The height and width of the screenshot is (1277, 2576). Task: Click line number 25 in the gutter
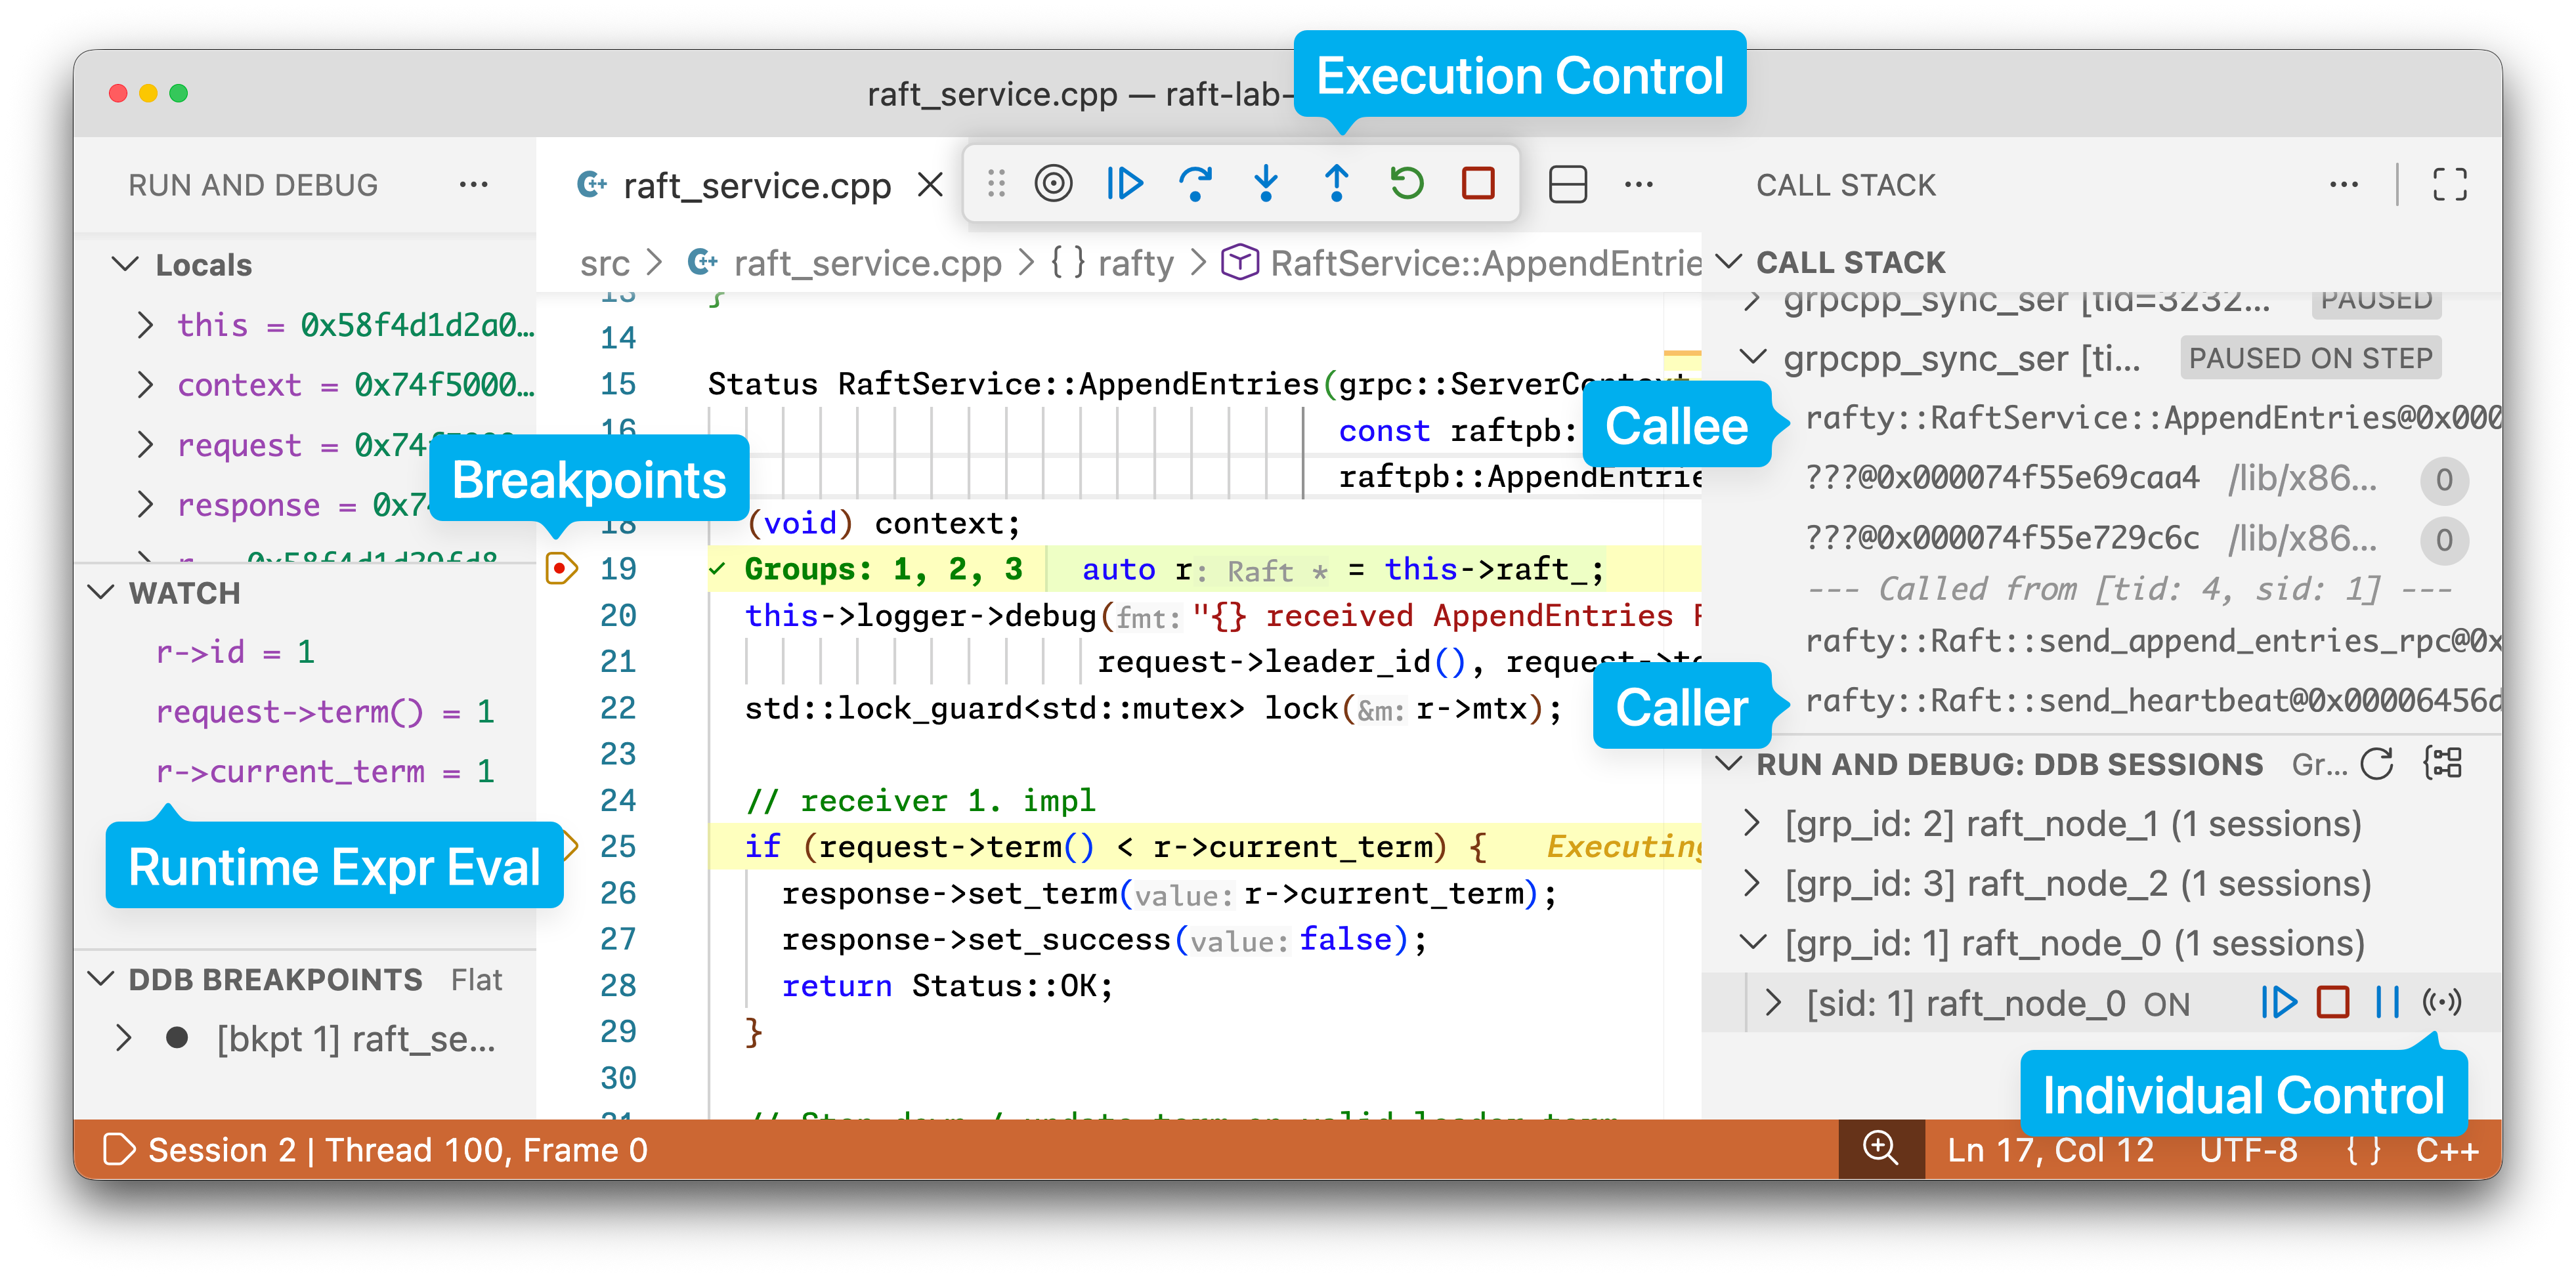click(617, 847)
